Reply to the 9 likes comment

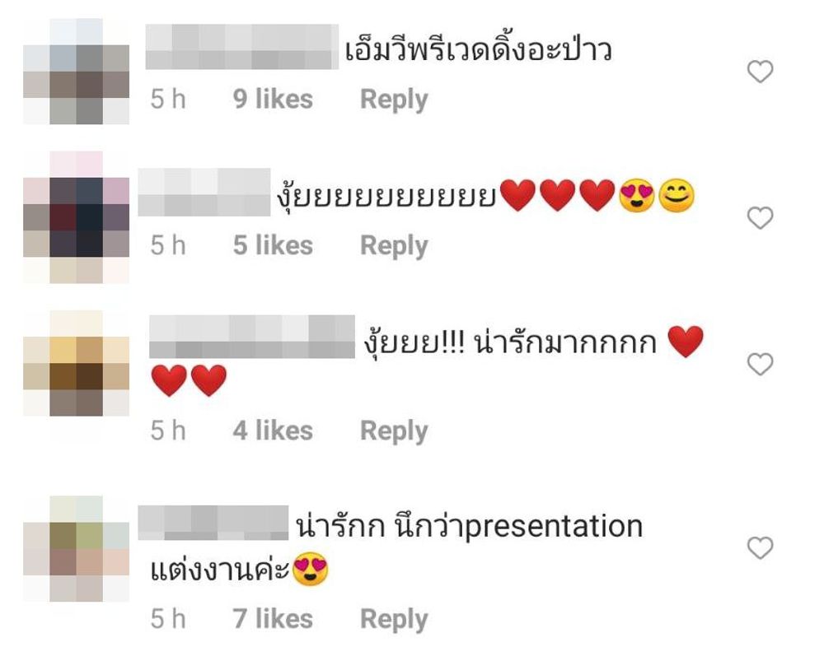click(394, 100)
